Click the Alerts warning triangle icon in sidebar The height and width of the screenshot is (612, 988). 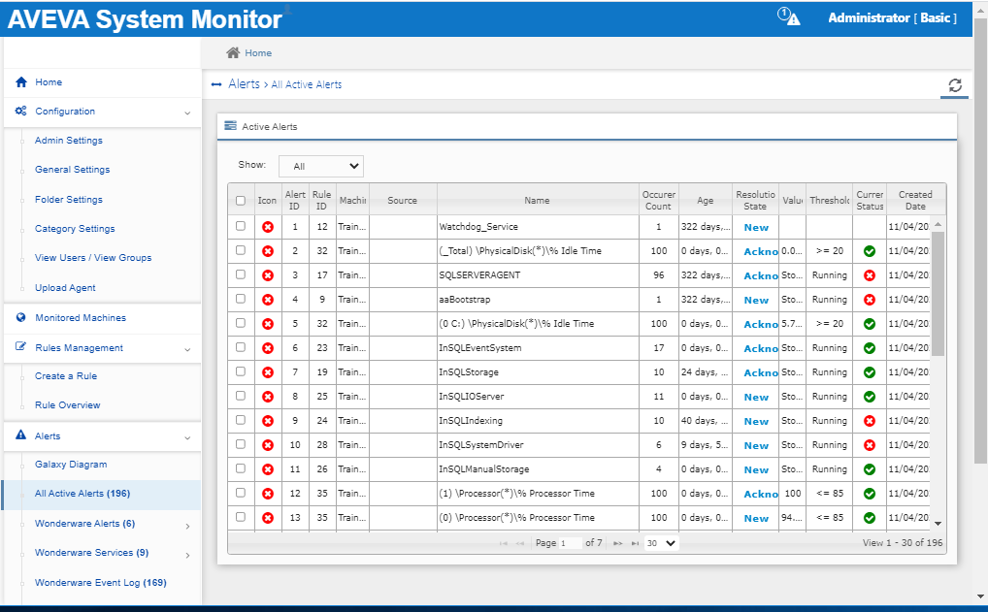click(20, 435)
